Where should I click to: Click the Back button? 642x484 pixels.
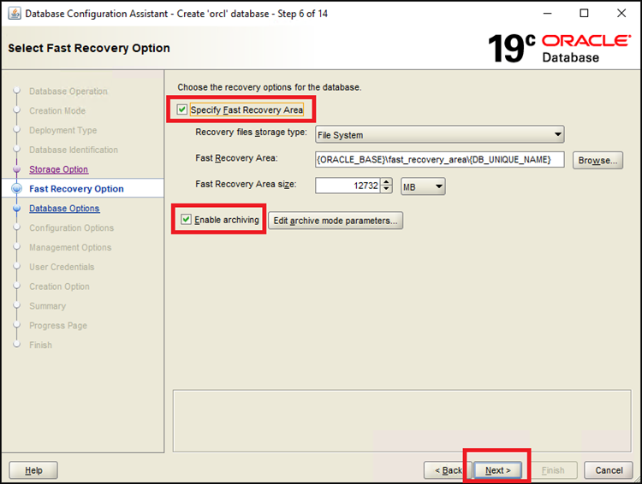(x=448, y=470)
